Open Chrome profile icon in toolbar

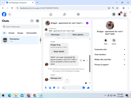123,8
